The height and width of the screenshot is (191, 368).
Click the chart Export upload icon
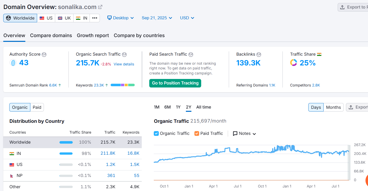click(x=351, y=107)
